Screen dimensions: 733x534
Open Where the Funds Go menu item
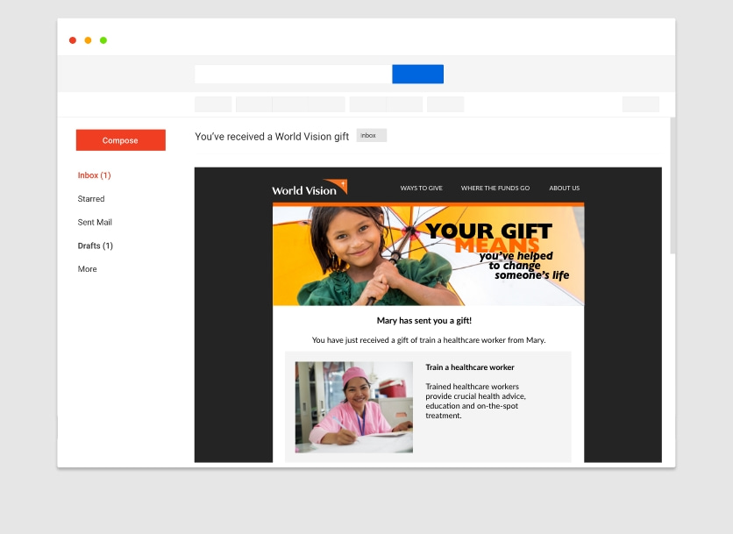pos(495,188)
